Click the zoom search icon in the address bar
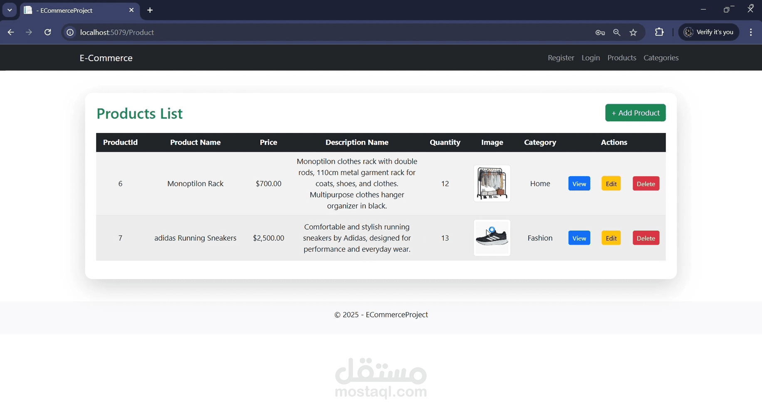762x408 pixels. (617, 32)
